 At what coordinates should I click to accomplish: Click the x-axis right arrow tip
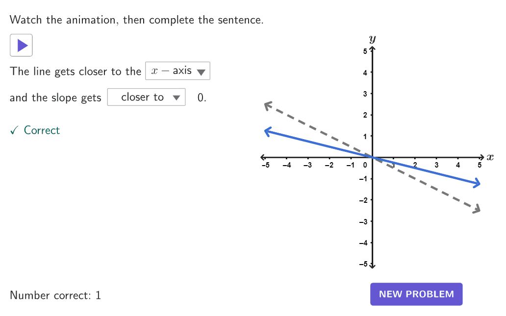481,157
